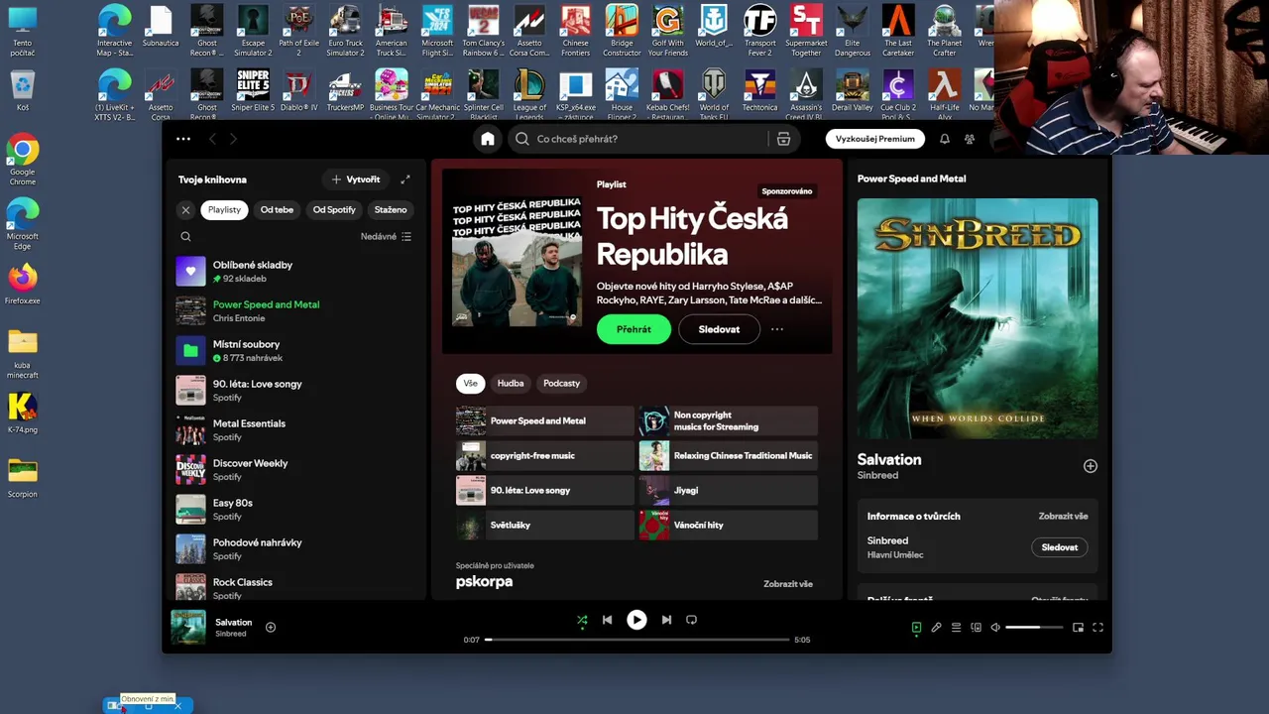Open Easy 80s playlist
1269x714 pixels.
point(295,510)
